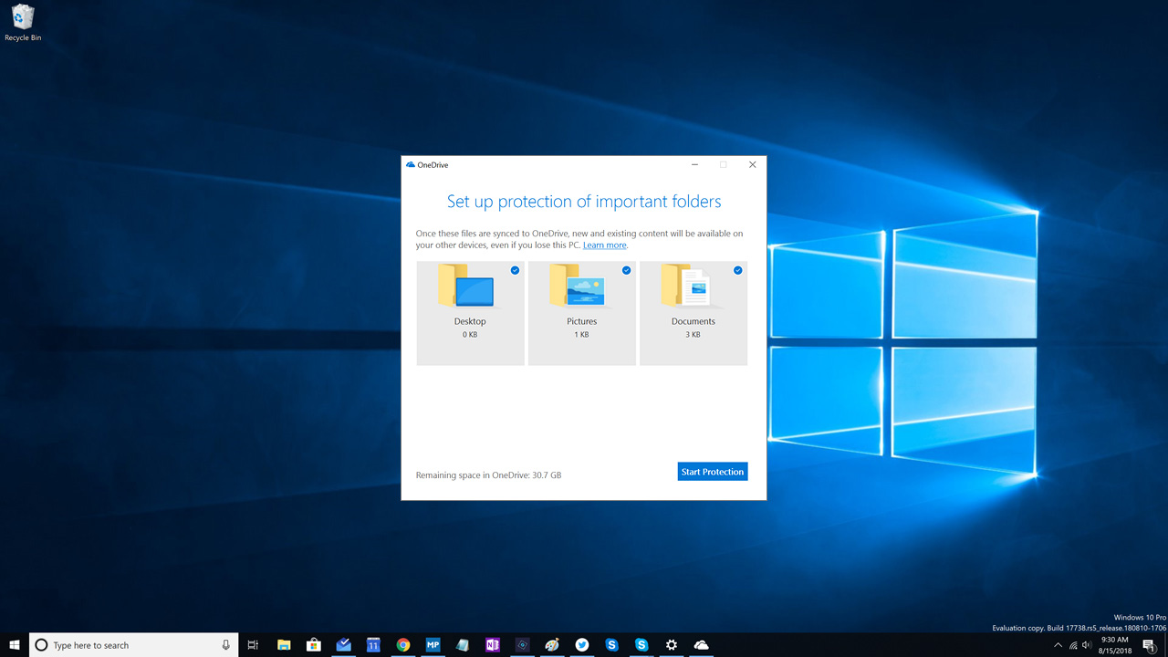The height and width of the screenshot is (657, 1168).
Task: Click the OneDrive cloud taskbar icon
Action: [x=701, y=645]
